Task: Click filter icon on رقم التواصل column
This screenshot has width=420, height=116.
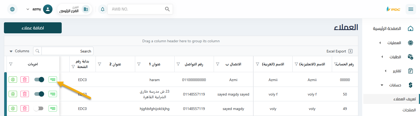Action: (x=178, y=64)
